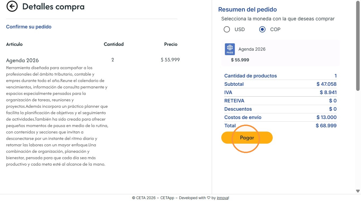Click the Total amount $ 68.999

click(x=326, y=126)
